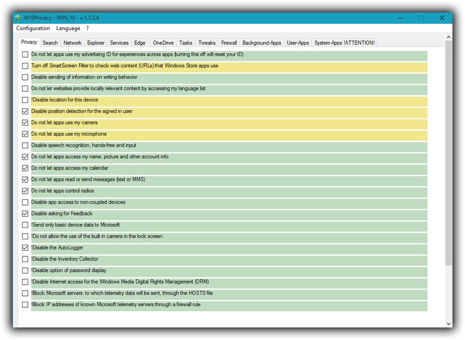This screenshot has width=465, height=340.
Task: Uncheck Do not let apps access my calendar
Action: point(25,168)
